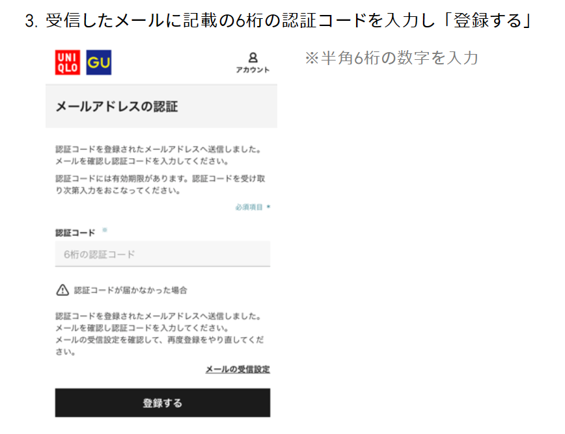The image size is (565, 434).
Task: Click the アカウント label under person icon
Action: coord(253,70)
